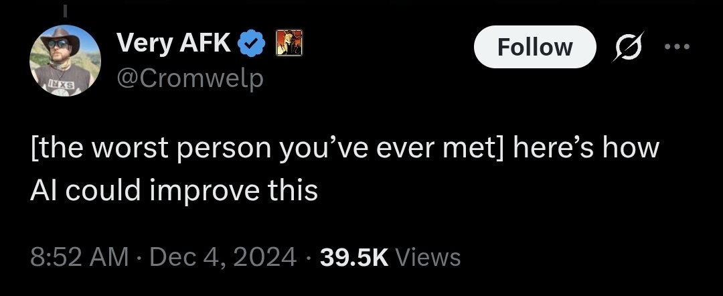Click the Views label

click(x=427, y=257)
